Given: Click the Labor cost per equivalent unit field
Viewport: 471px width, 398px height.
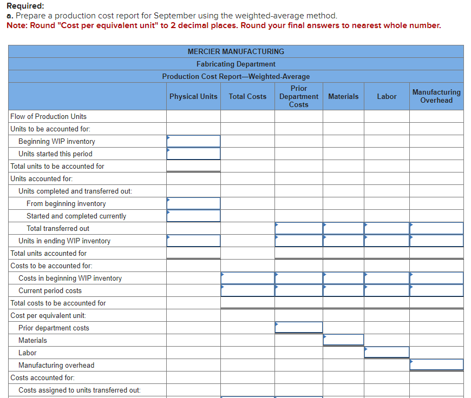Looking at the screenshot, I should point(387,352).
